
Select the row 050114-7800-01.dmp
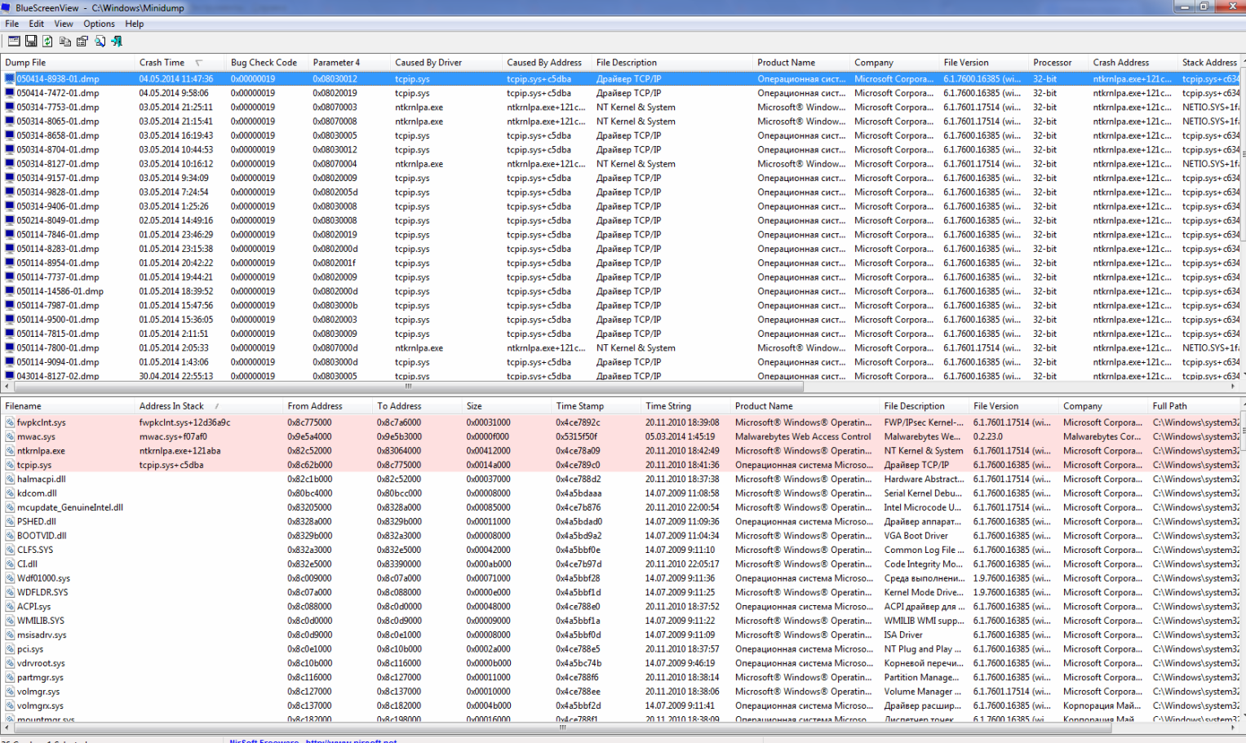coord(620,348)
